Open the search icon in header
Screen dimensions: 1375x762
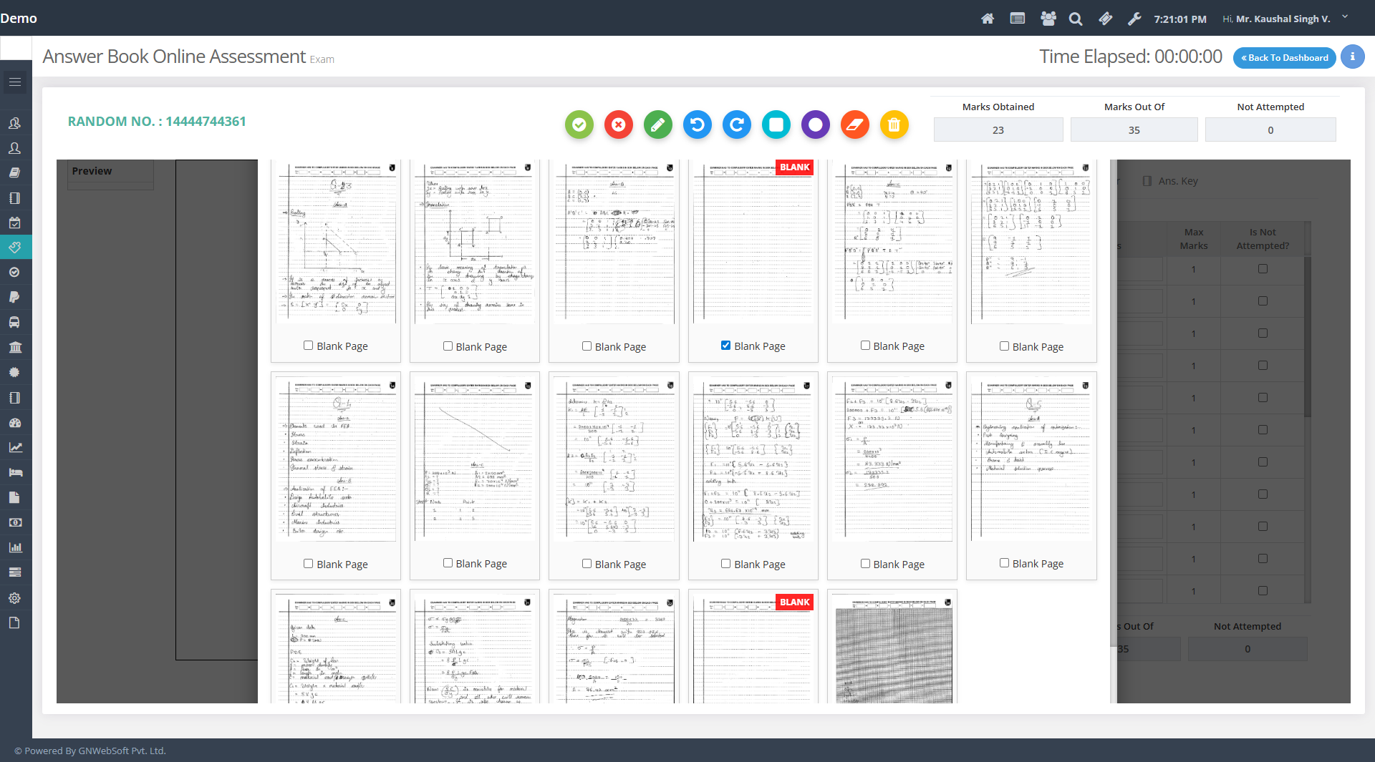1076,19
